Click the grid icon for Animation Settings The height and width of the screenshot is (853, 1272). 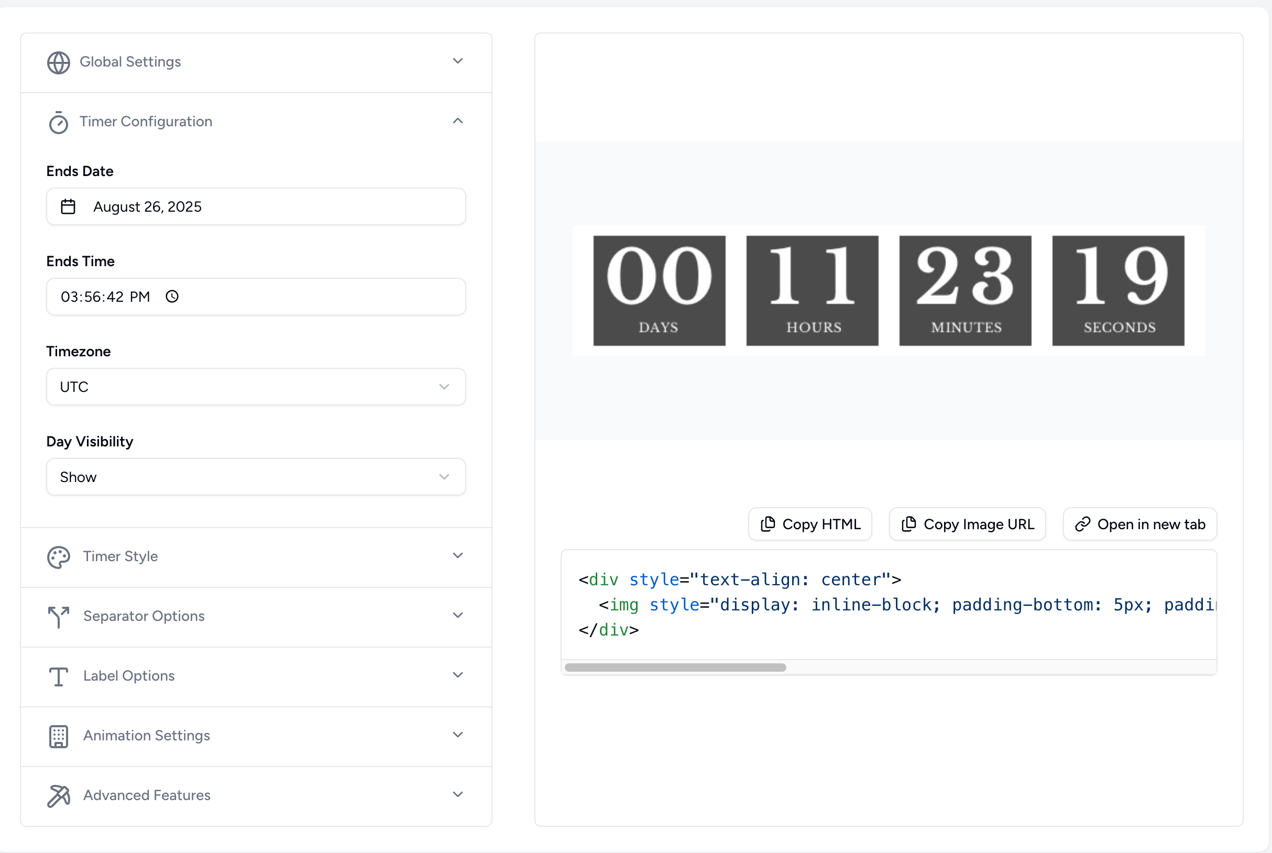click(58, 736)
